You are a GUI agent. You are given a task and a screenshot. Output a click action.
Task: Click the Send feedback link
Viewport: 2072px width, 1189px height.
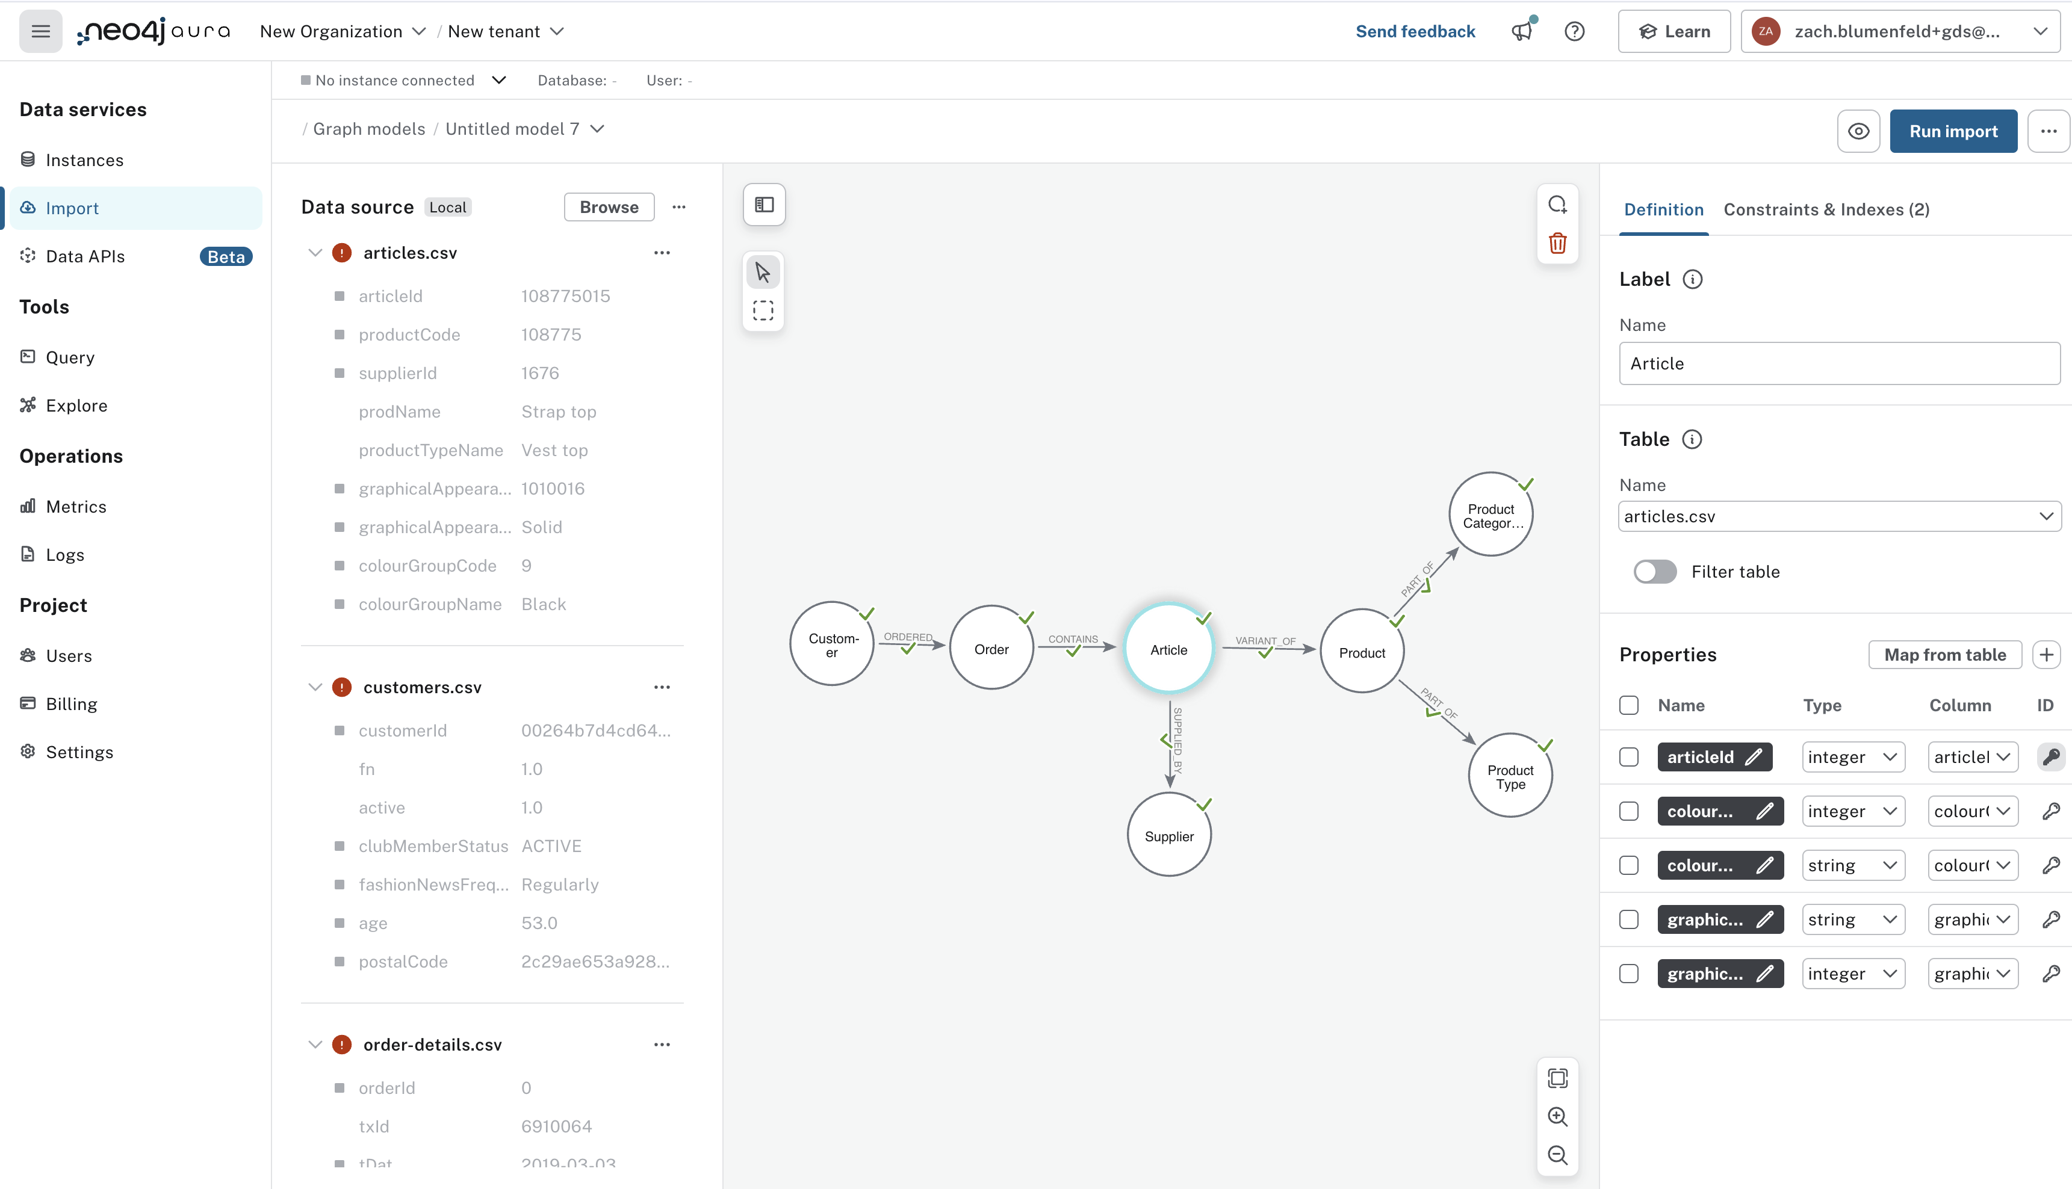[1415, 31]
